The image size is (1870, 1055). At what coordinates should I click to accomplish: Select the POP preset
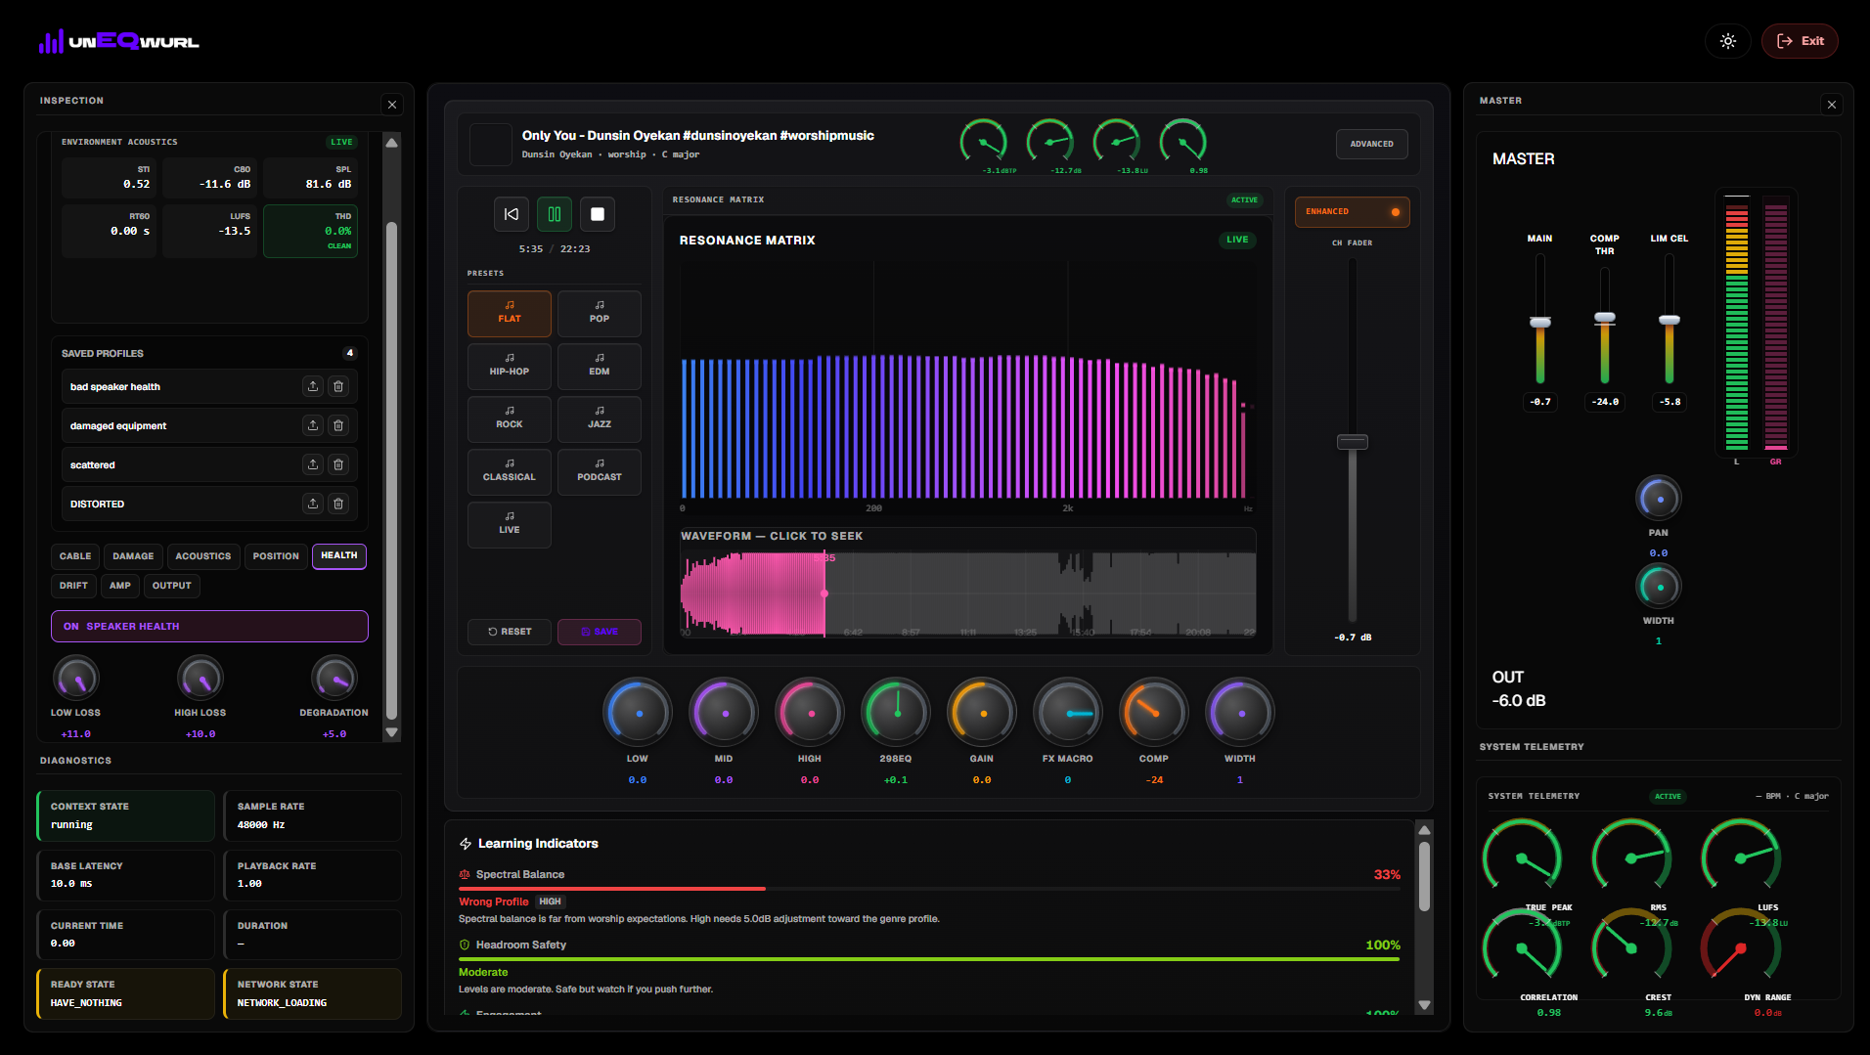(x=600, y=313)
